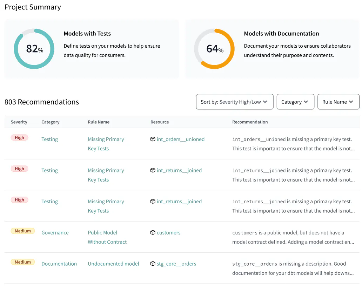Open the customers resource link
The width and height of the screenshot is (362, 286).
[x=168, y=232]
